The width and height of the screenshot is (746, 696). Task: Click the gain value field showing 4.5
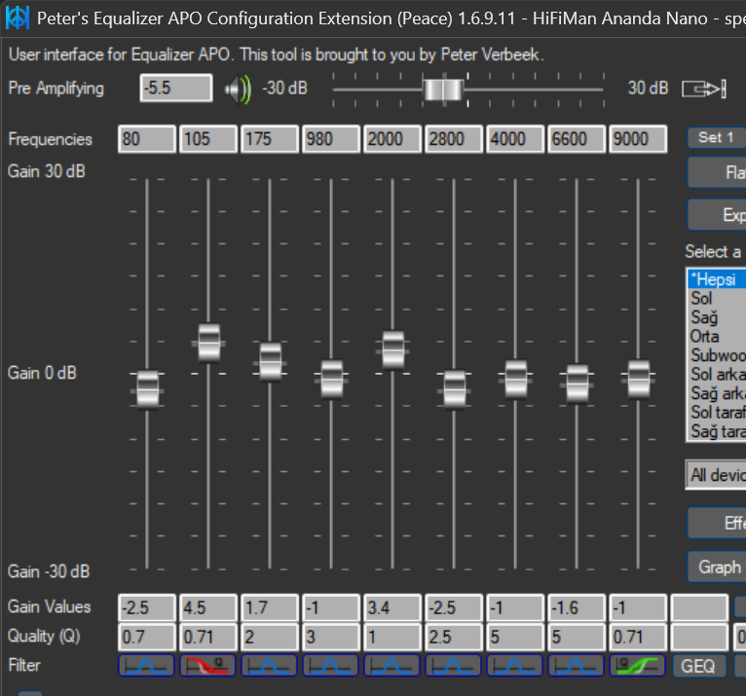pyautogui.click(x=207, y=607)
